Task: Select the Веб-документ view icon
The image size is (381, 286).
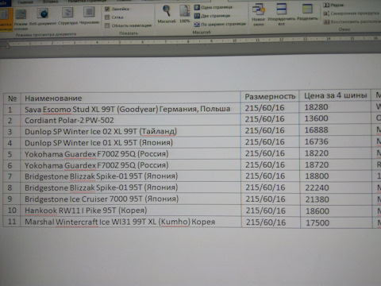Action: 43,17
